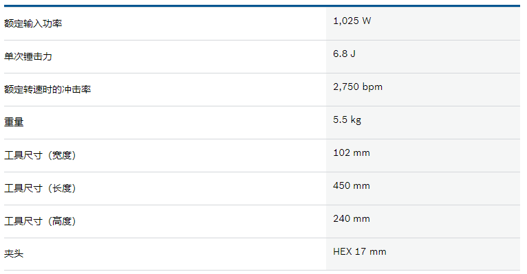This screenshot has height=274, width=527.
Task: Select the 6.8 J value
Action: pyautogui.click(x=344, y=54)
